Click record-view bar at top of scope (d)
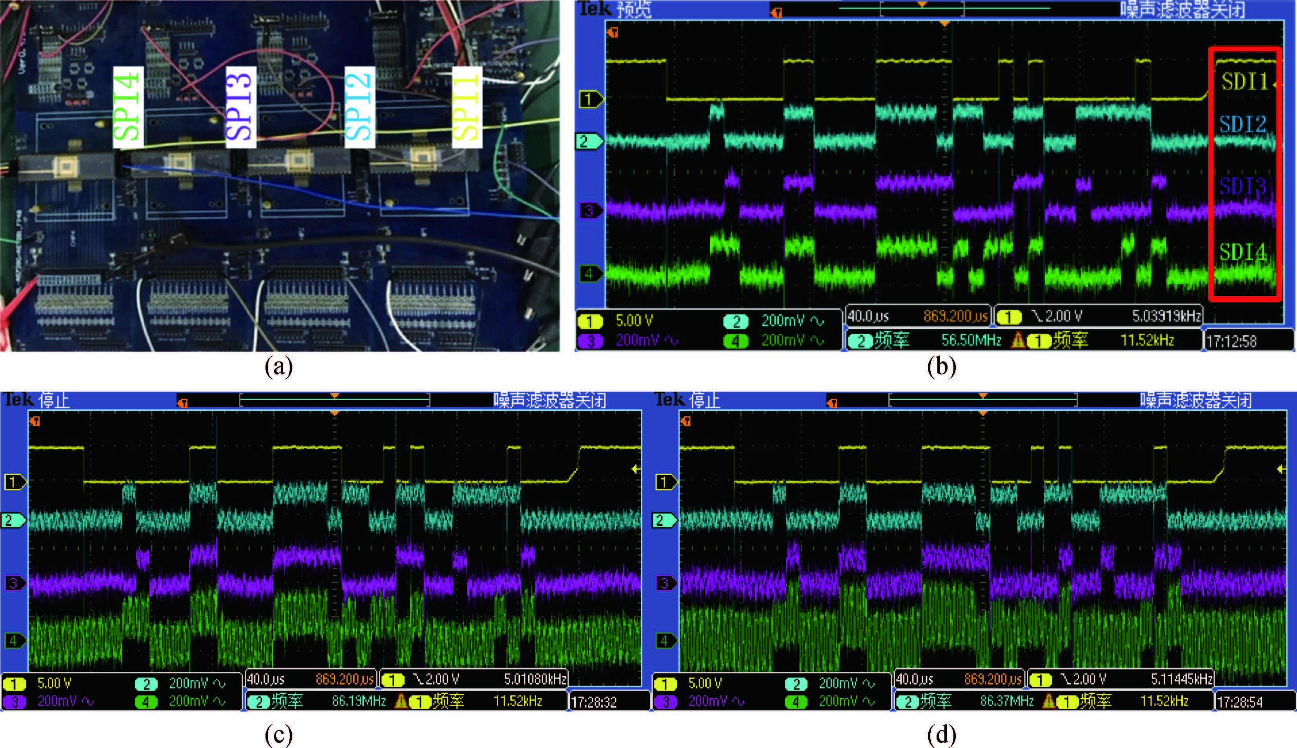Viewport: 1297px width, 748px height. (x=982, y=400)
